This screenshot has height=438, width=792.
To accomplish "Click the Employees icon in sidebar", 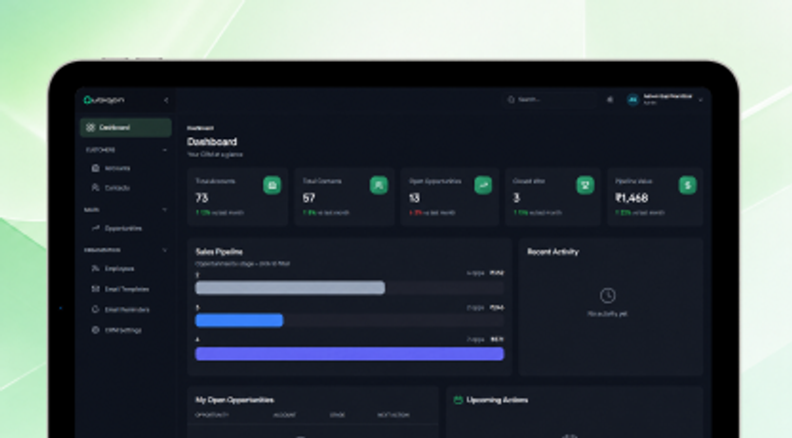I will [x=95, y=269].
